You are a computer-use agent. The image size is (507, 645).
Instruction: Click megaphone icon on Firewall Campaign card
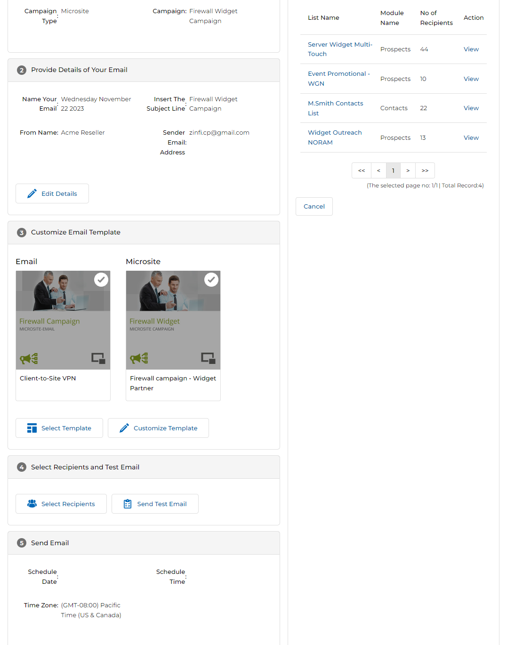[29, 359]
